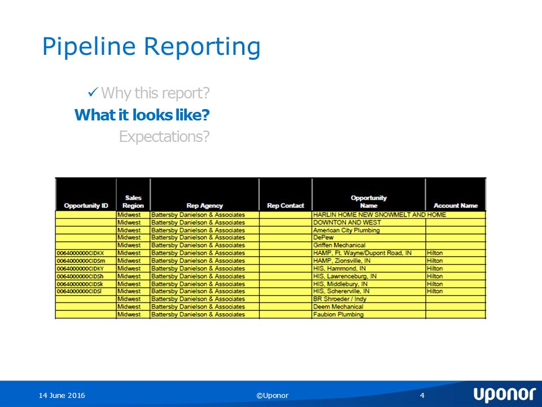Select the 'Why this report?' text
This screenshot has width=542, height=407.
(x=155, y=93)
